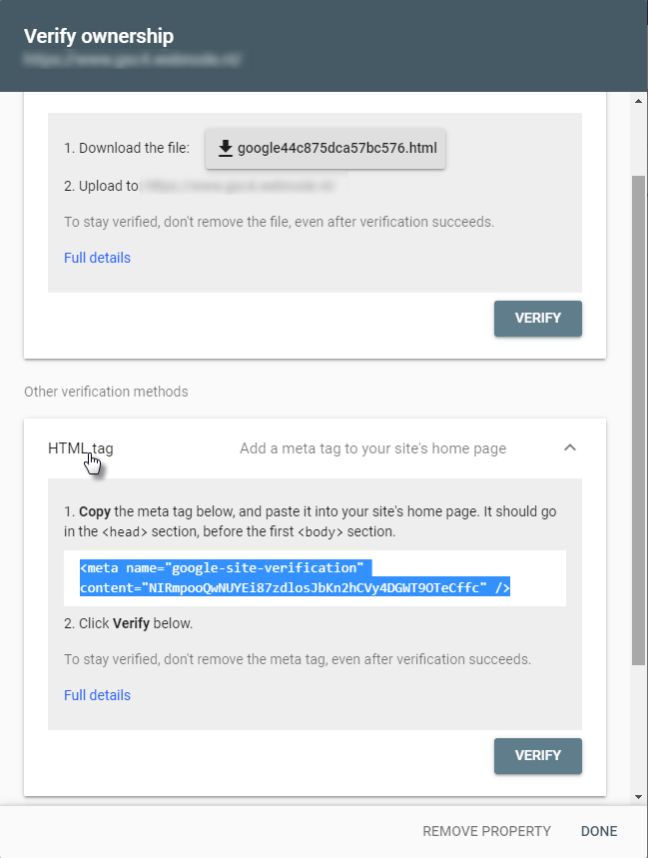Open Full details link under the meta tag steps
Image resolution: width=648 pixels, height=858 pixels.
[97, 695]
